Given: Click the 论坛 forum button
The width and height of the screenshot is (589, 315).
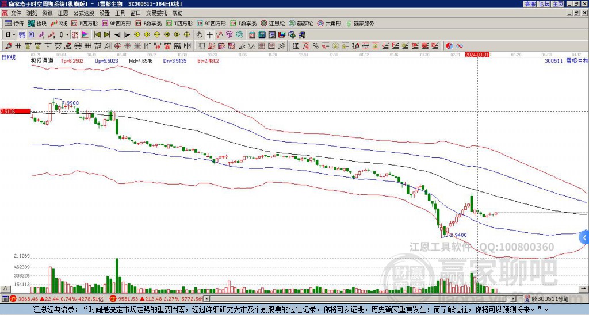Looking at the screenshot, I should (x=544, y=4).
